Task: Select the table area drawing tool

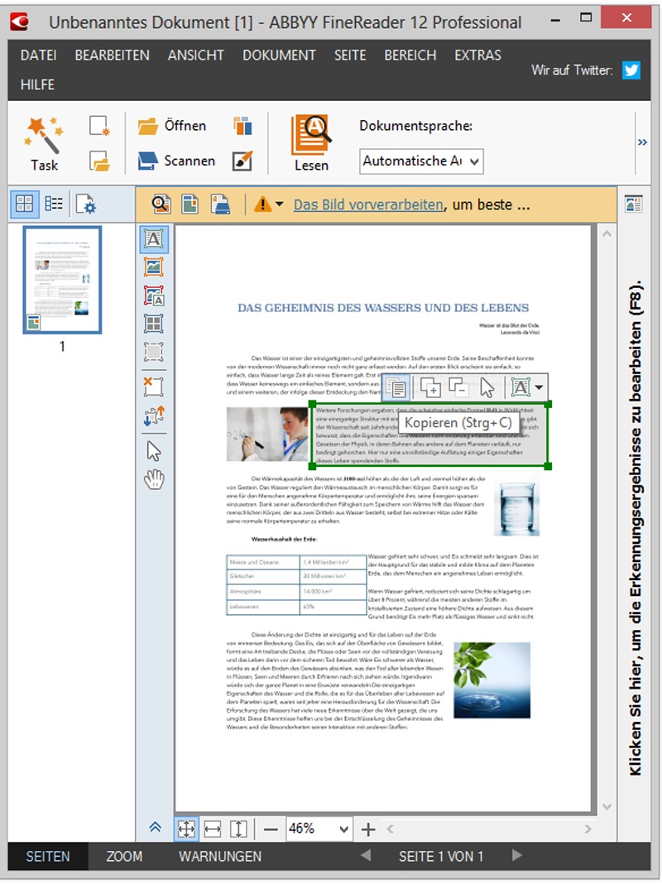Action: 154,324
